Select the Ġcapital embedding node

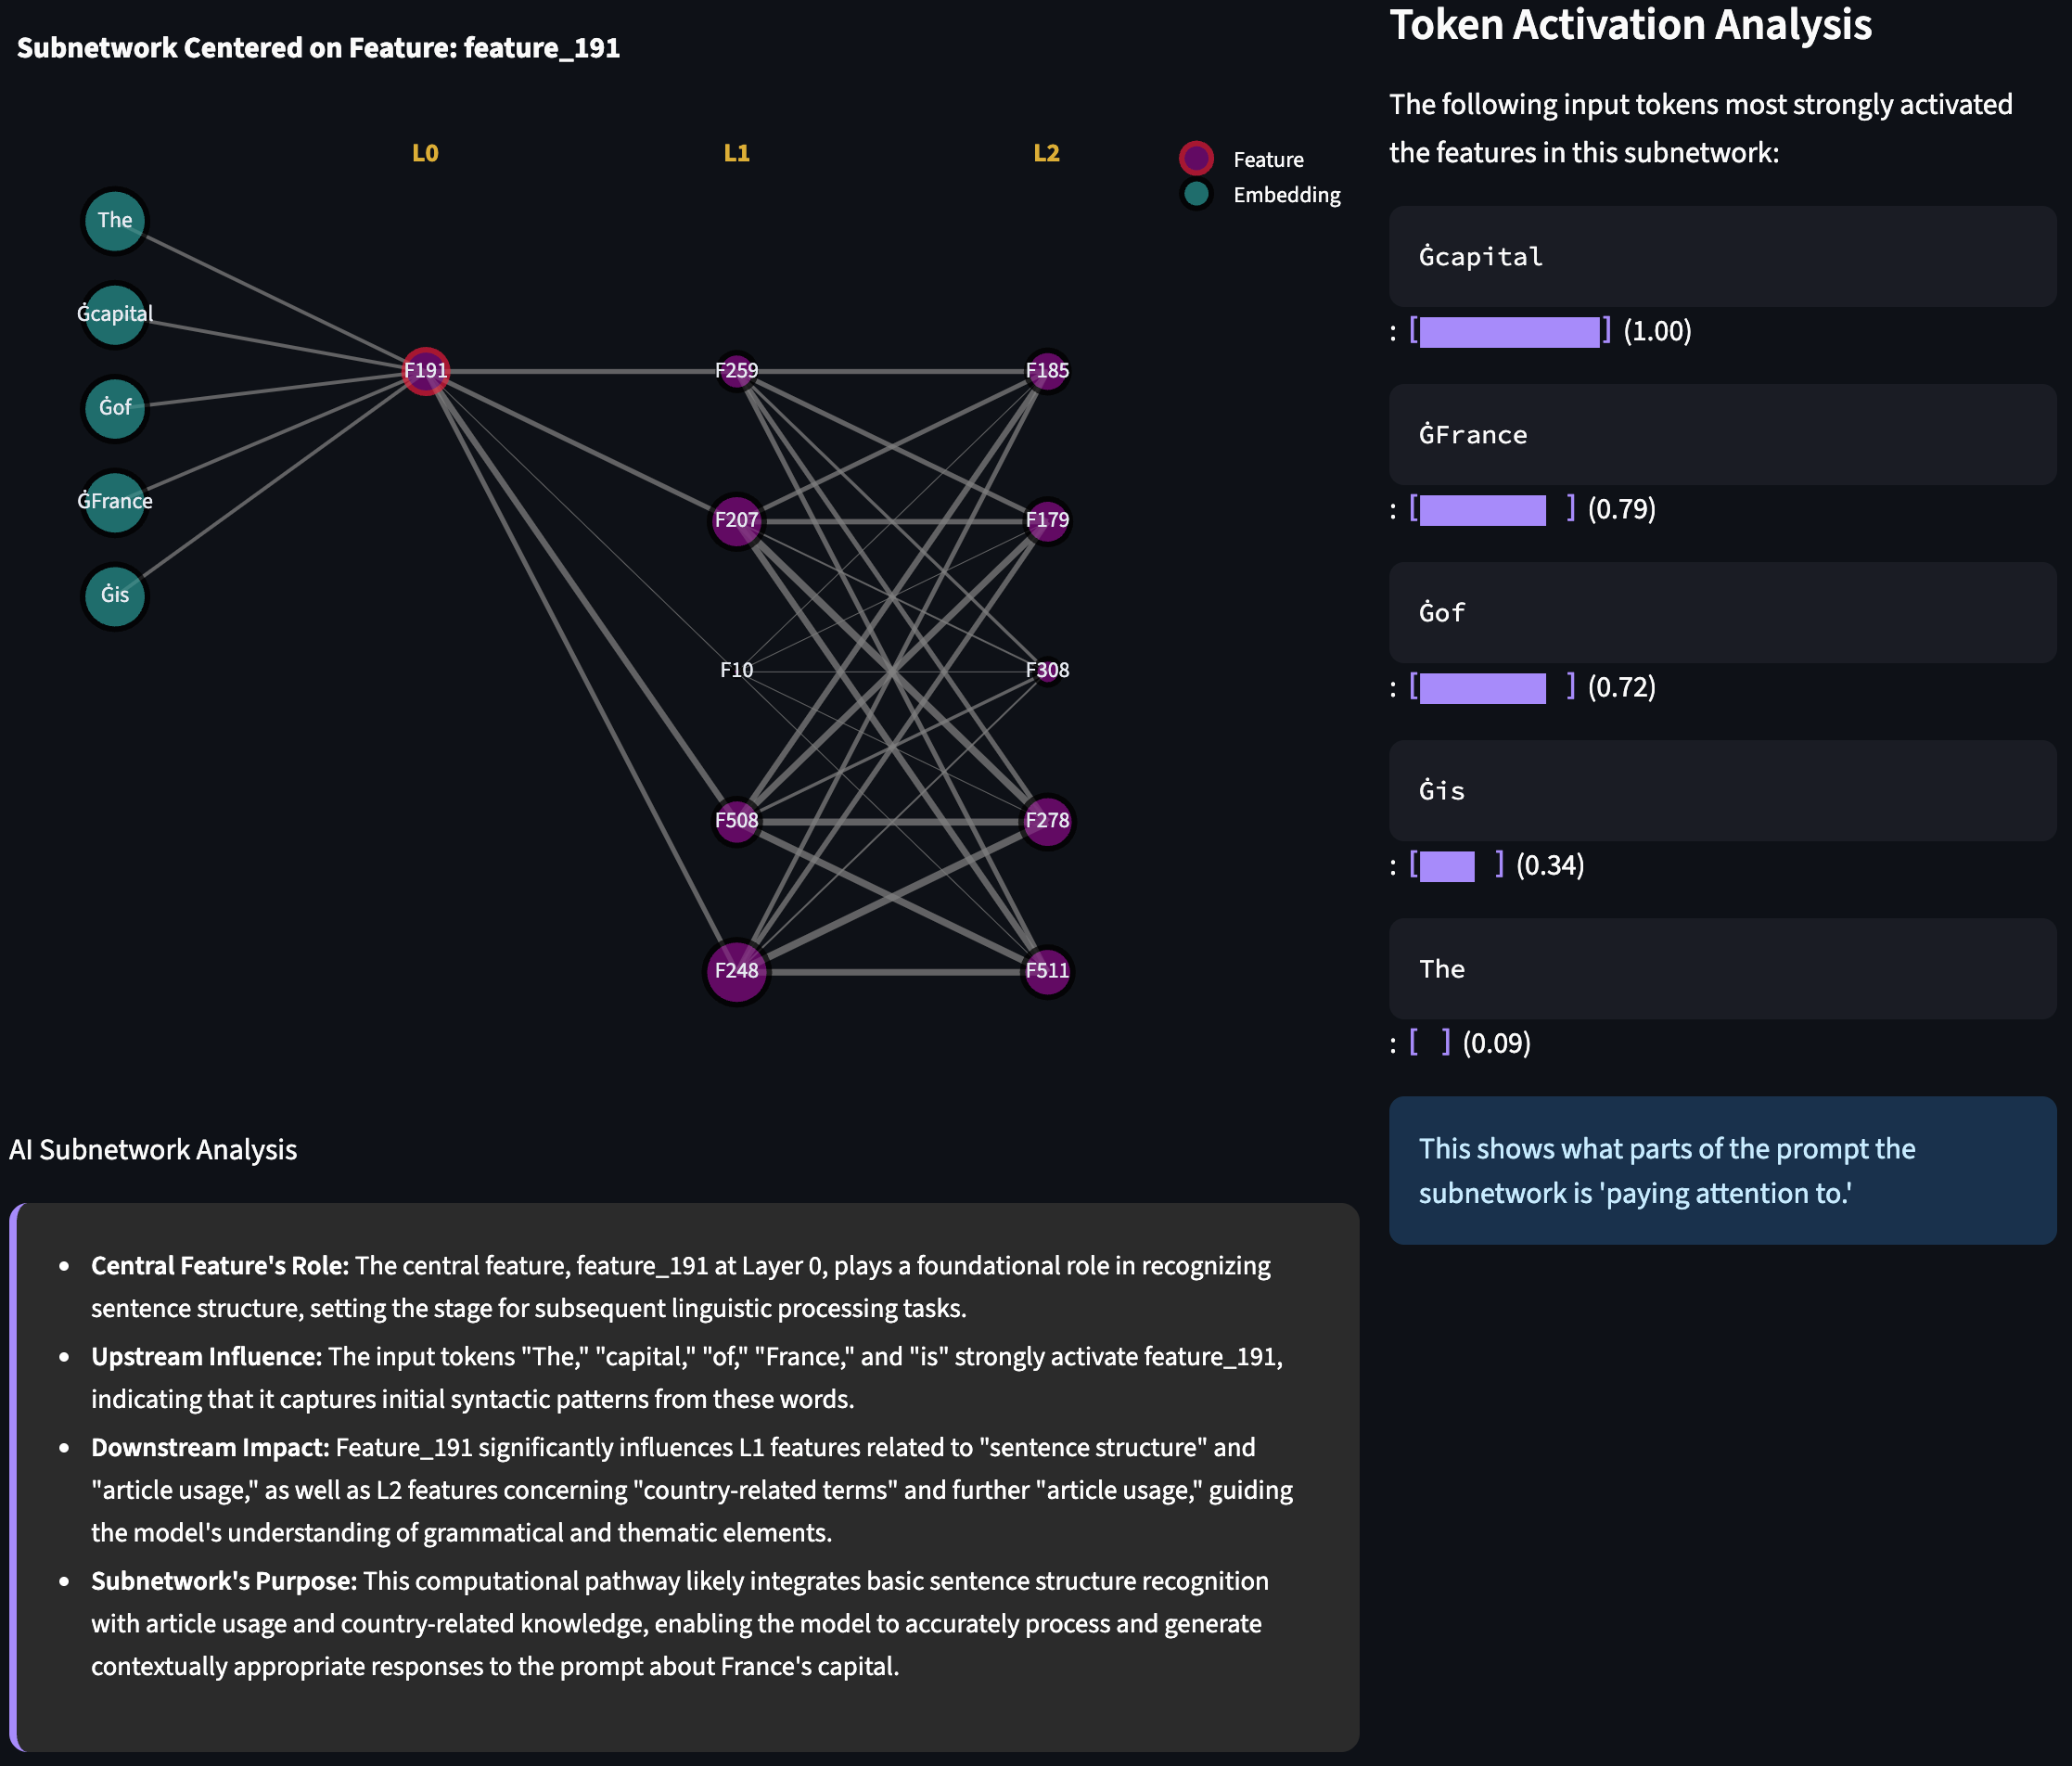pyautogui.click(x=115, y=314)
